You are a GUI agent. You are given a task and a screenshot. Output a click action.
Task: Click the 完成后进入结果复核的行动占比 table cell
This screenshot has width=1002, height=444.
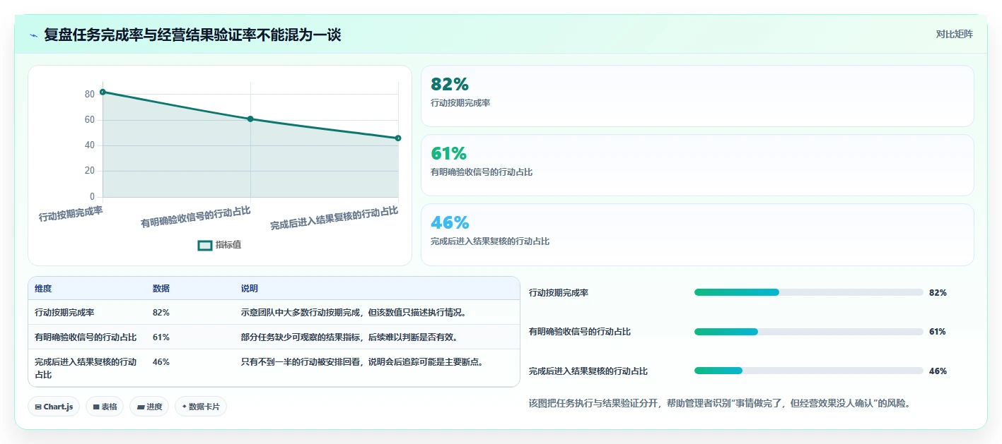click(x=86, y=368)
